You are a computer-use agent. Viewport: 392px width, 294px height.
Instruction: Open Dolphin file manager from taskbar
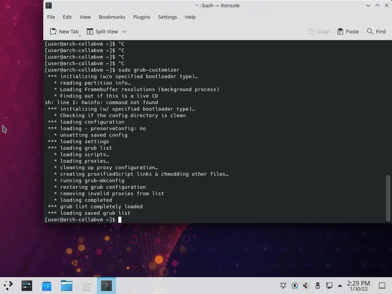point(67,286)
